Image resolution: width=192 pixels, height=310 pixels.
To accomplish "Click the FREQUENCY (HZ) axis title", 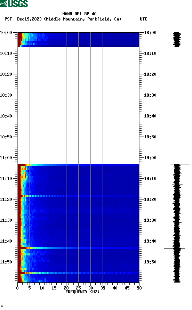I will pos(82,292).
